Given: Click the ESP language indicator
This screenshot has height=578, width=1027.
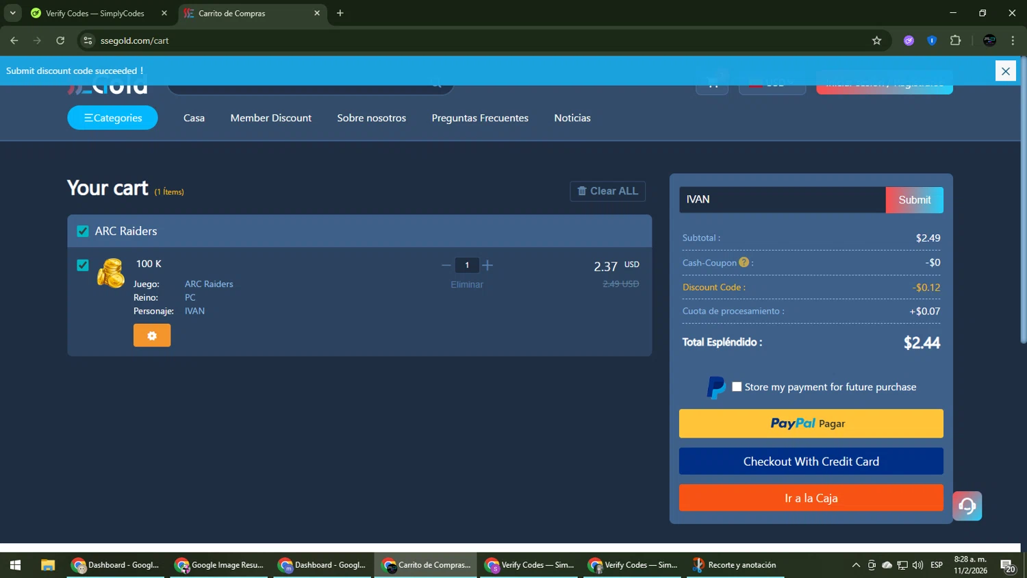Looking at the screenshot, I should [x=937, y=565].
